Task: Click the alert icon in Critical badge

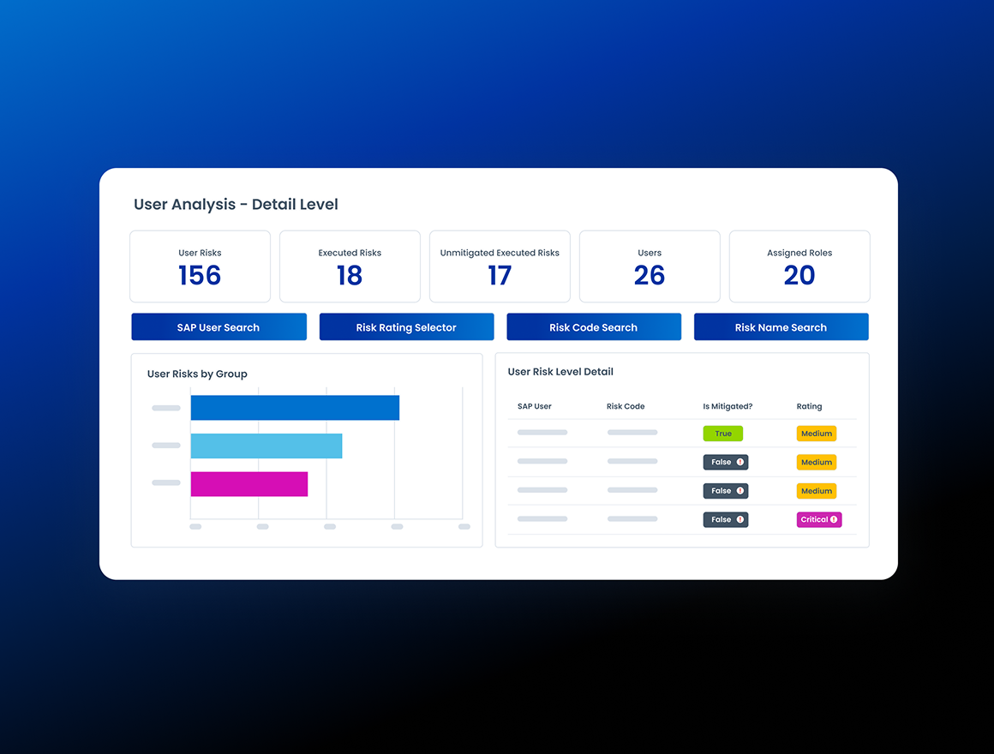Action: [x=834, y=519]
